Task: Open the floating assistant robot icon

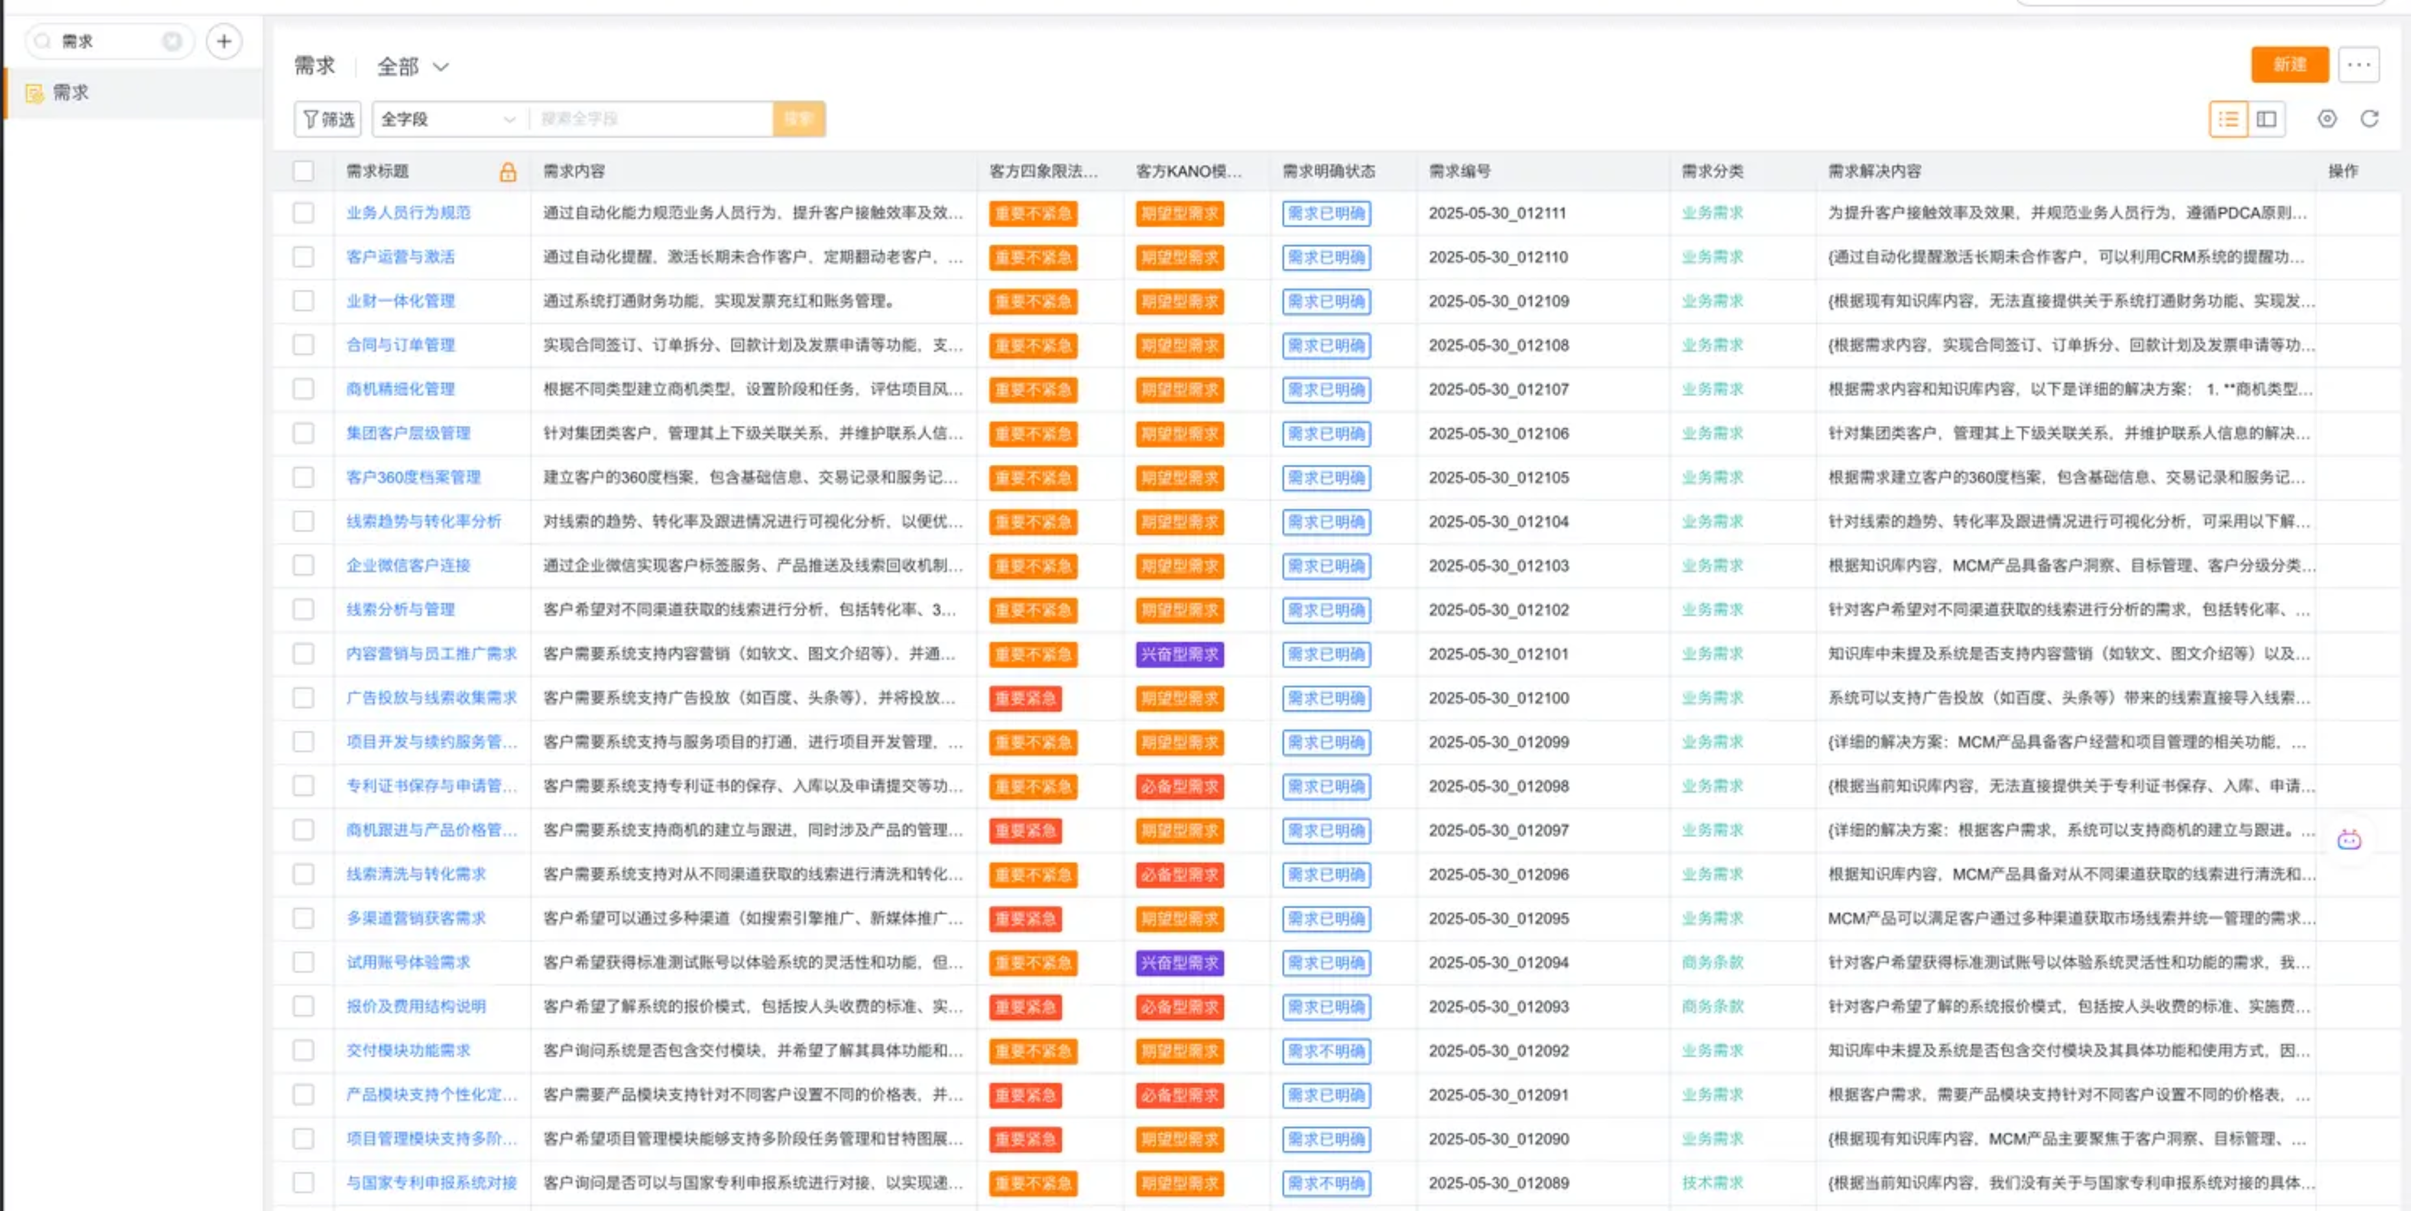Action: pyautogui.click(x=2348, y=840)
